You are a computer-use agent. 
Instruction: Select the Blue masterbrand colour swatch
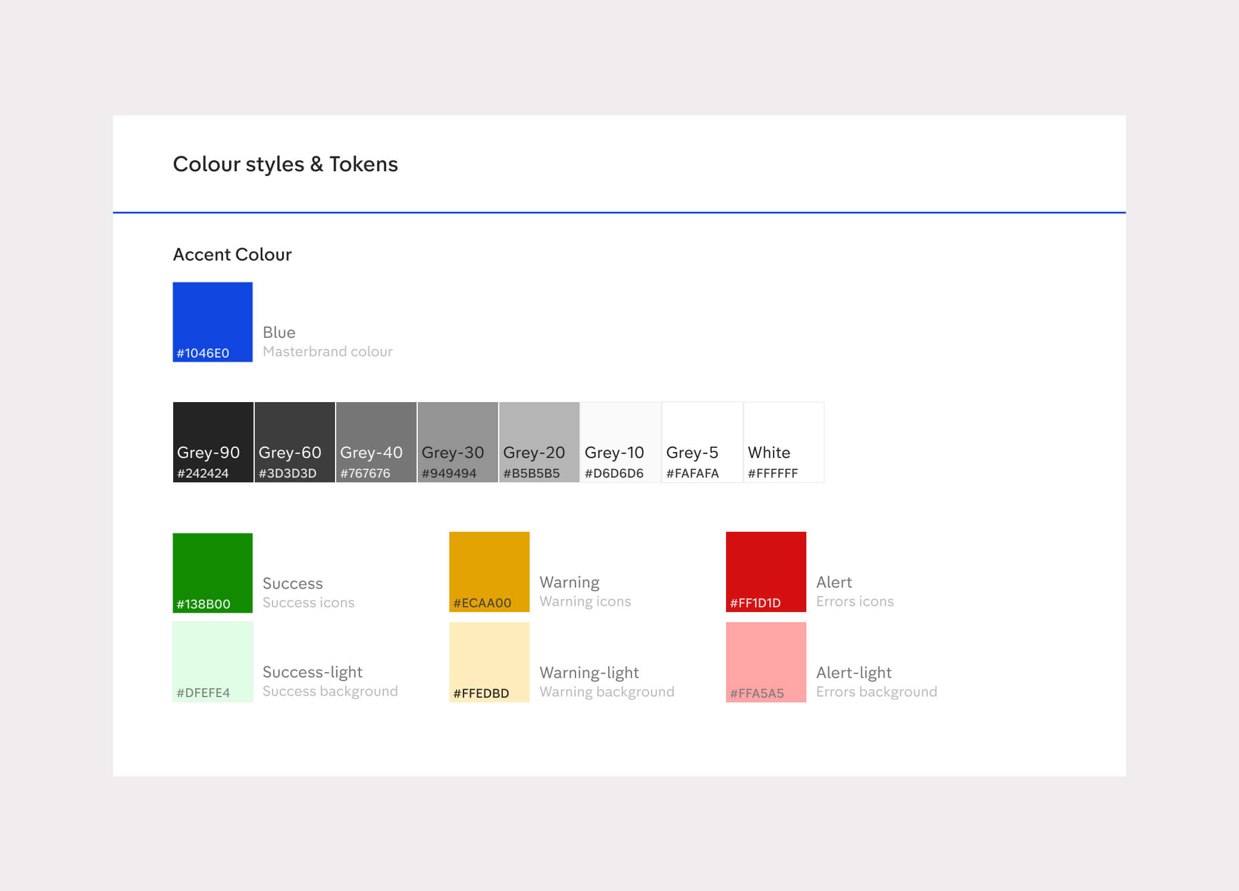tap(212, 322)
